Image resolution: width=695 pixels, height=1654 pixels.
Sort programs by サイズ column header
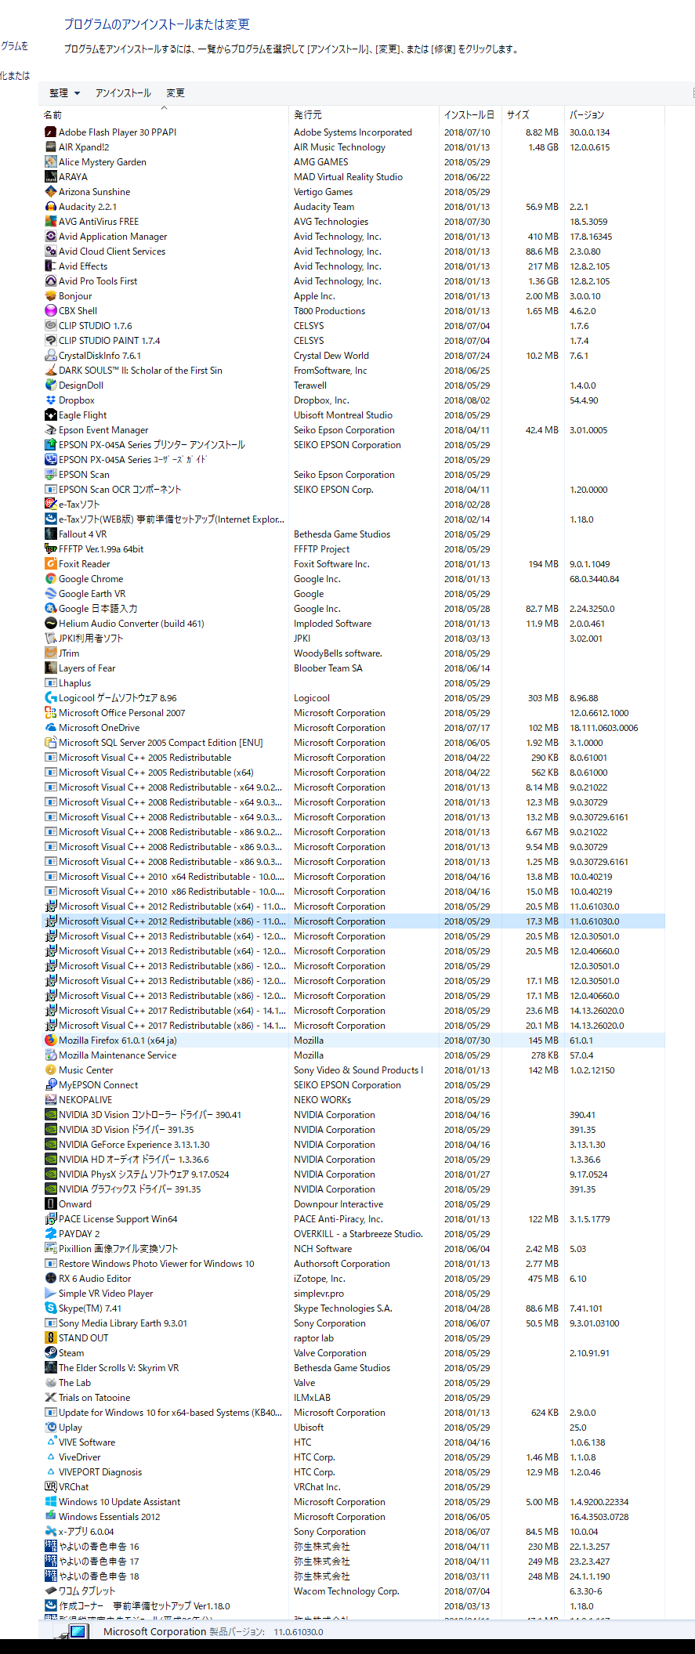tap(518, 115)
